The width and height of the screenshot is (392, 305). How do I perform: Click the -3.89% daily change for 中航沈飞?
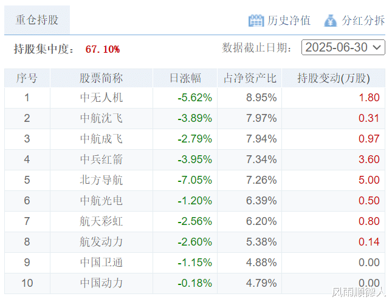click(195, 118)
